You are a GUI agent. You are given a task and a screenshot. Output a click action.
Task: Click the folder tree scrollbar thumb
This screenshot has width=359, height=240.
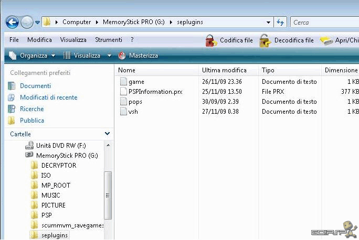pyautogui.click(x=108, y=195)
